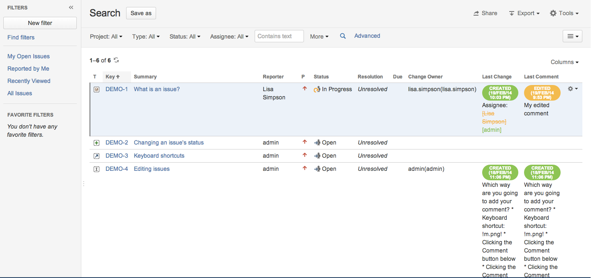This screenshot has width=591, height=278.
Task: Open the 'What is an issue?' summary link
Action: (157, 89)
